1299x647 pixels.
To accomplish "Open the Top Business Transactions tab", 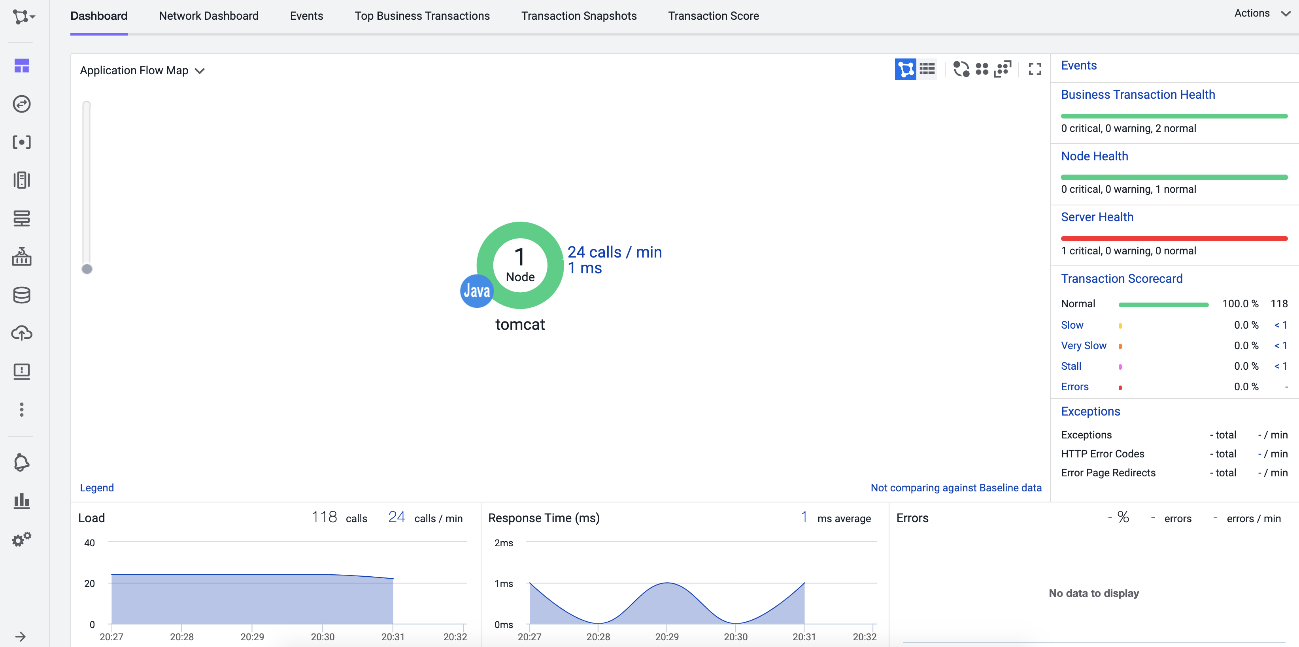I will click(x=422, y=16).
